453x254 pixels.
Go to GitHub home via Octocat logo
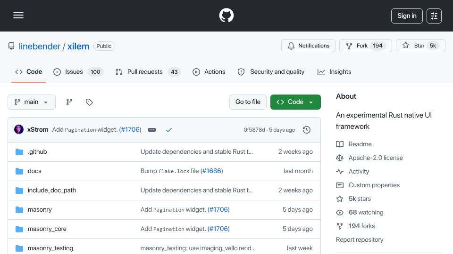226,15
